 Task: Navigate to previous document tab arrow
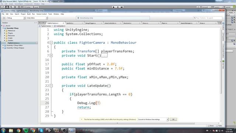click(40, 23)
